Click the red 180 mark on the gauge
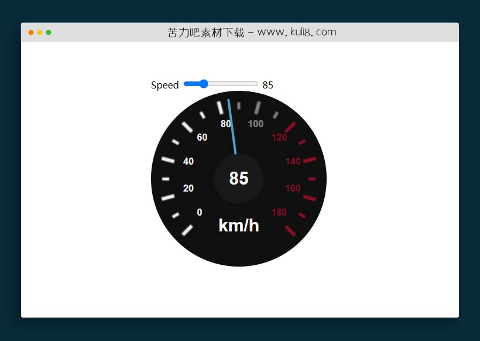Image resolution: width=480 pixels, height=341 pixels. click(279, 212)
